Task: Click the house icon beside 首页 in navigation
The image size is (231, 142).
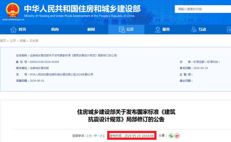Action: [x=13, y=29]
